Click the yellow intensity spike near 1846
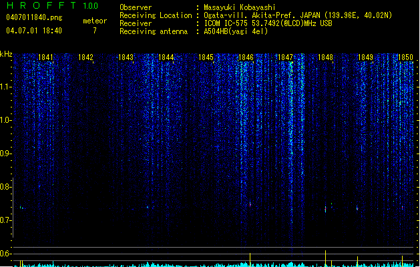The height and width of the screenshot is (267, 420). coord(250,260)
